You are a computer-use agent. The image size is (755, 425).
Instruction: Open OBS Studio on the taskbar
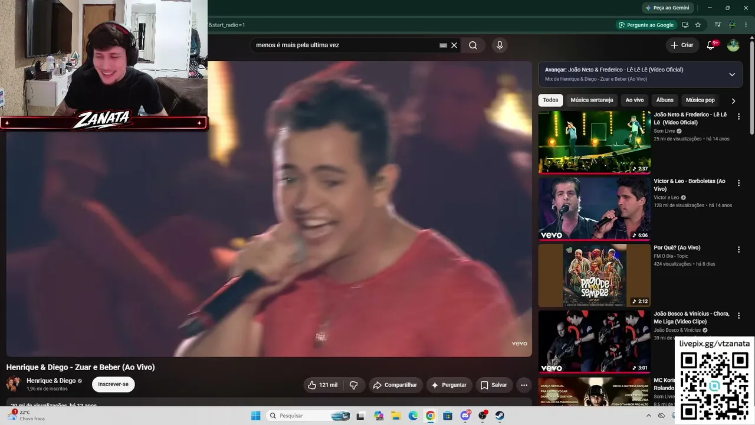482,416
